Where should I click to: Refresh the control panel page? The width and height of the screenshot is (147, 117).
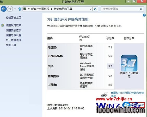[95, 9]
